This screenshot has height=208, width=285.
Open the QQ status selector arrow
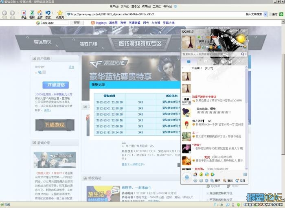pyautogui.click(x=202, y=37)
